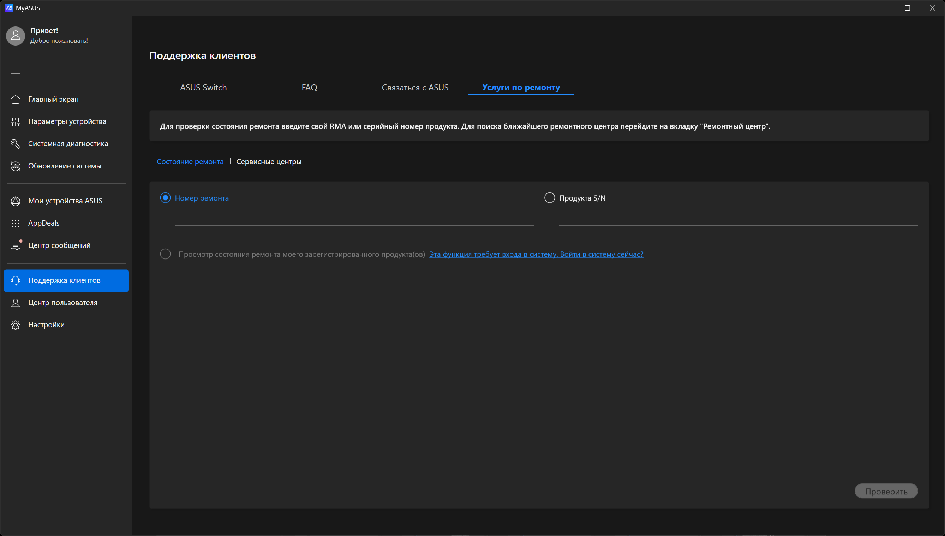This screenshot has height=536, width=945.
Task: Click the message center icon with notification
Action: 16,245
